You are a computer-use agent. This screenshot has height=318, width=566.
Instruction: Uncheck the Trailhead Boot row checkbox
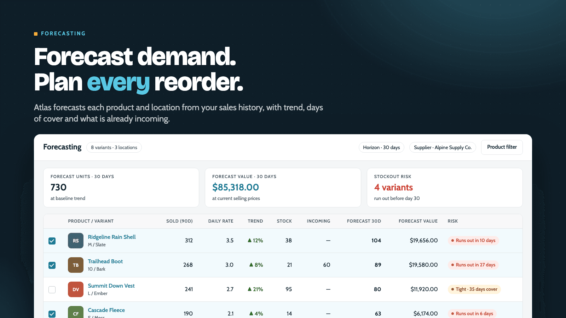click(x=52, y=265)
